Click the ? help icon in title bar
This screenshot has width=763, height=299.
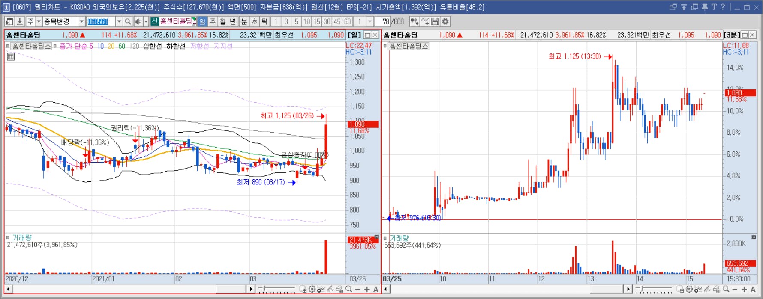(x=723, y=7)
